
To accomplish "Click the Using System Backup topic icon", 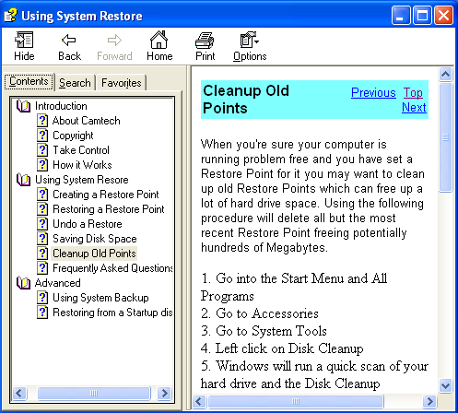I will pos(42,298).
